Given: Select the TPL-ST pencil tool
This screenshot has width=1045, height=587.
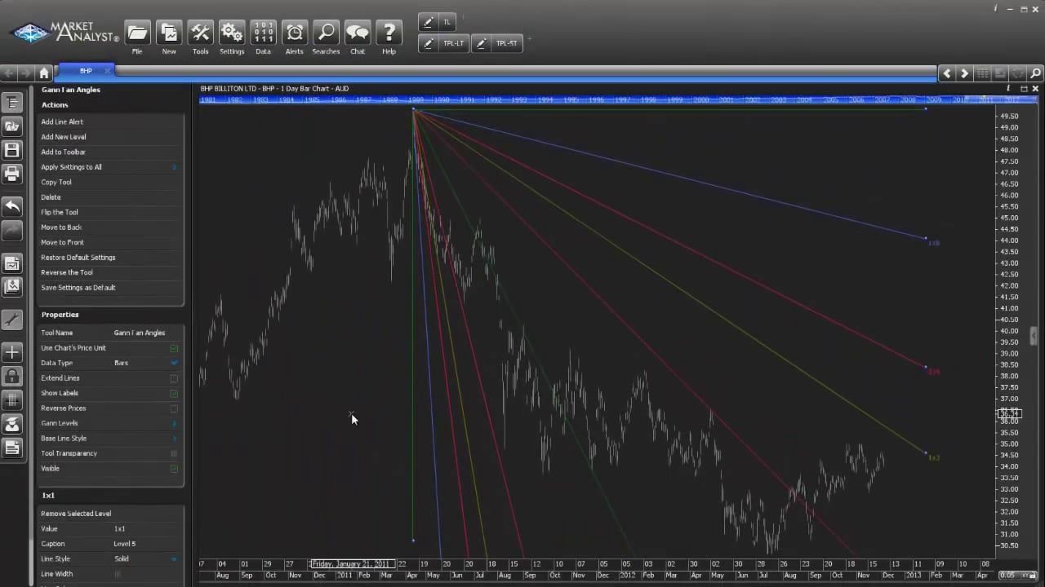Looking at the screenshot, I should coord(496,44).
